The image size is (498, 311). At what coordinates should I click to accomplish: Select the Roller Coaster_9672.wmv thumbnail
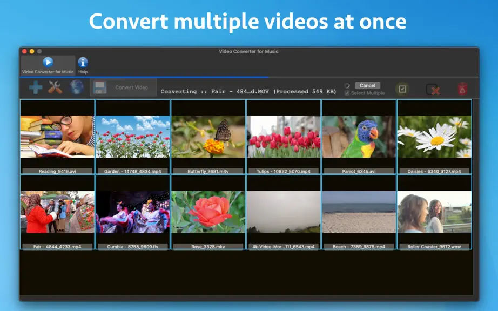pyautogui.click(x=434, y=212)
